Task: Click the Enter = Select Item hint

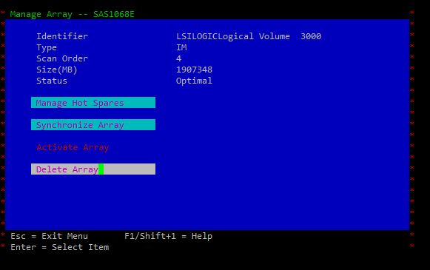Action: click(60, 247)
